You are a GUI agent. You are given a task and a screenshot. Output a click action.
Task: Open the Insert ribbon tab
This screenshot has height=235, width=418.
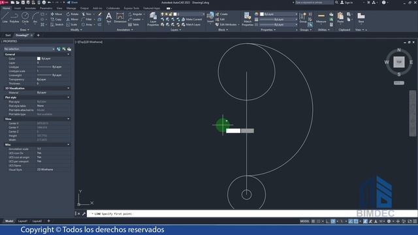18,8
